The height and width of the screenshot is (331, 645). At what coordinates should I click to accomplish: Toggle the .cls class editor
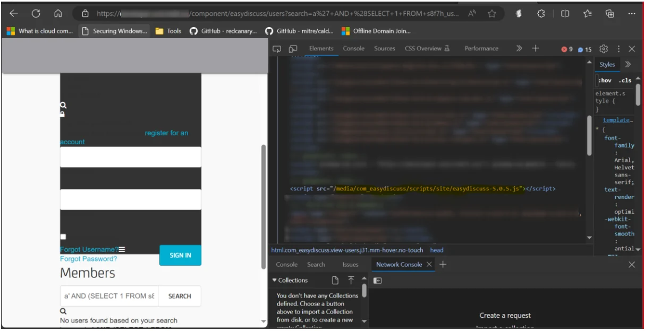coord(625,81)
